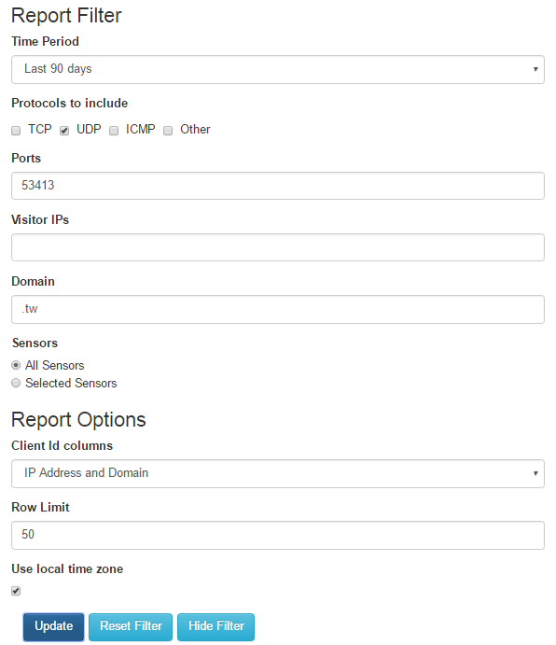Click into the empty Visitor IPs field

pos(278,247)
